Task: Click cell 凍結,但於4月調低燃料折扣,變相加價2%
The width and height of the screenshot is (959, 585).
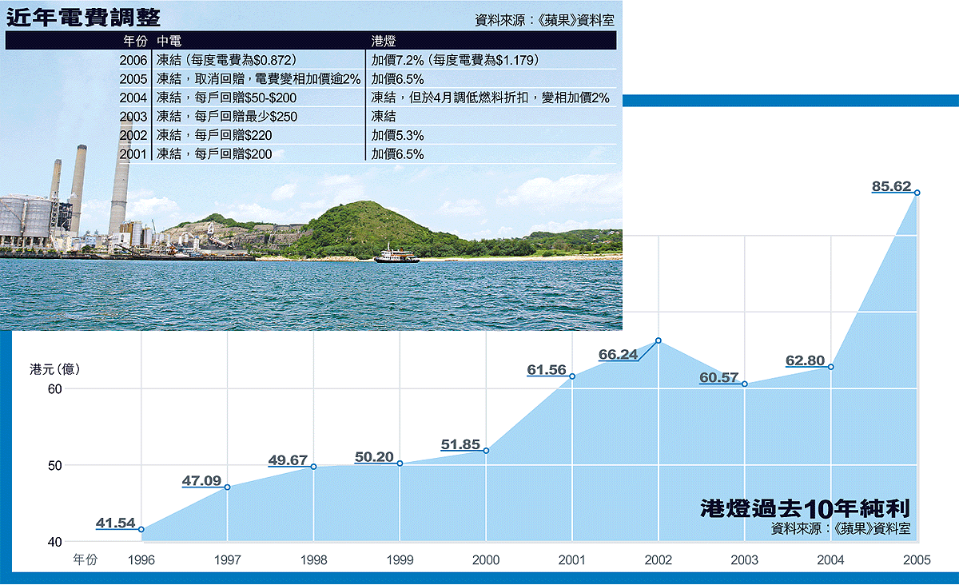Action: (x=491, y=97)
